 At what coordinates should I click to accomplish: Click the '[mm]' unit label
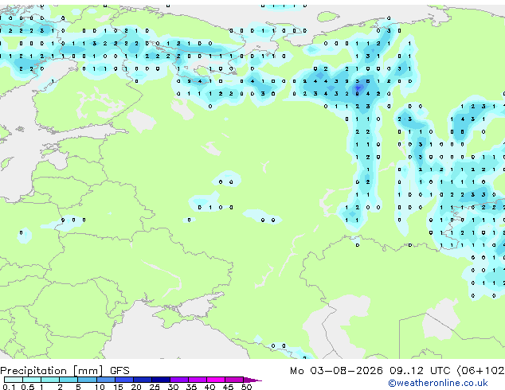click(x=88, y=371)
